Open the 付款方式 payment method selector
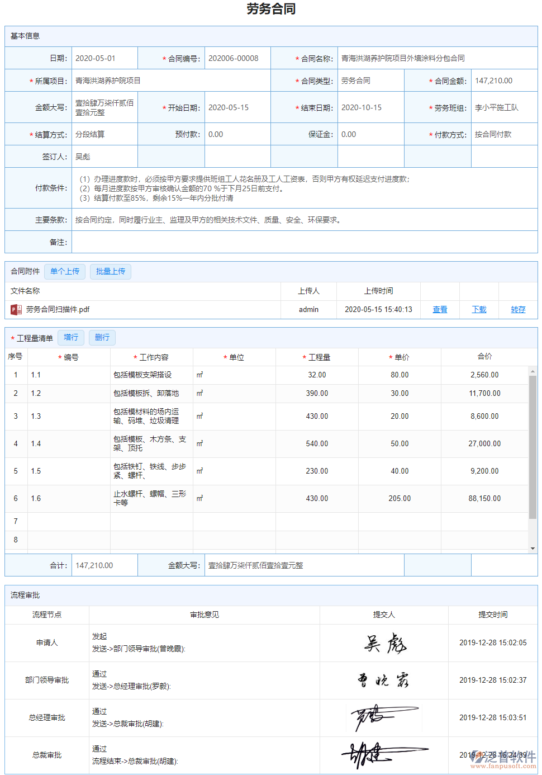Screen dimensions: 542x775 coord(504,134)
